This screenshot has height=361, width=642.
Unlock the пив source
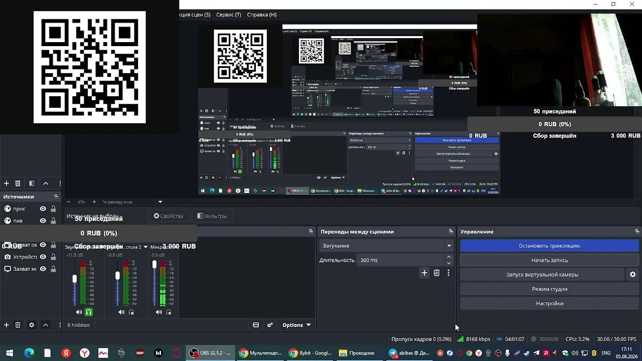(x=53, y=221)
